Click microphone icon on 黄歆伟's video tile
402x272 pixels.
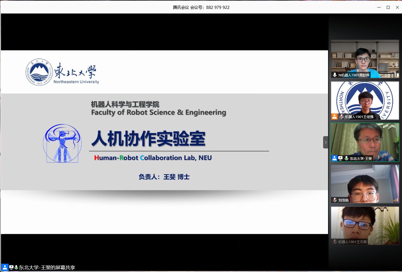(335, 75)
